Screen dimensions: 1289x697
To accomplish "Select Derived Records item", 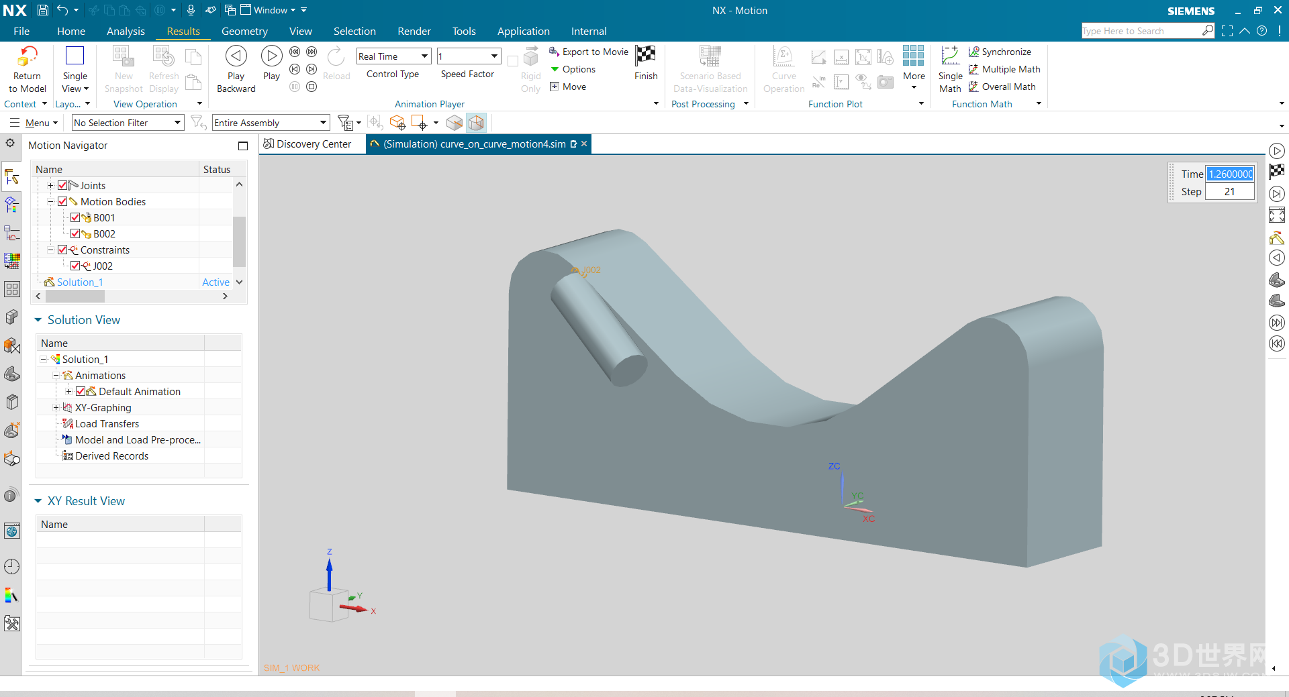I will click(x=111, y=455).
